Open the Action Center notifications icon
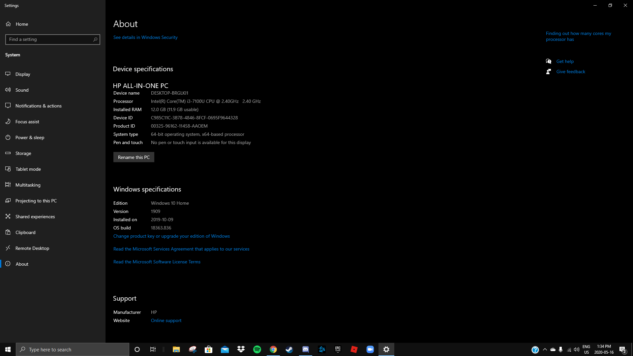 point(623,349)
